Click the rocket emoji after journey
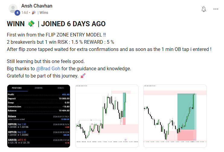Screen dimensions: 224x152 coord(83,76)
